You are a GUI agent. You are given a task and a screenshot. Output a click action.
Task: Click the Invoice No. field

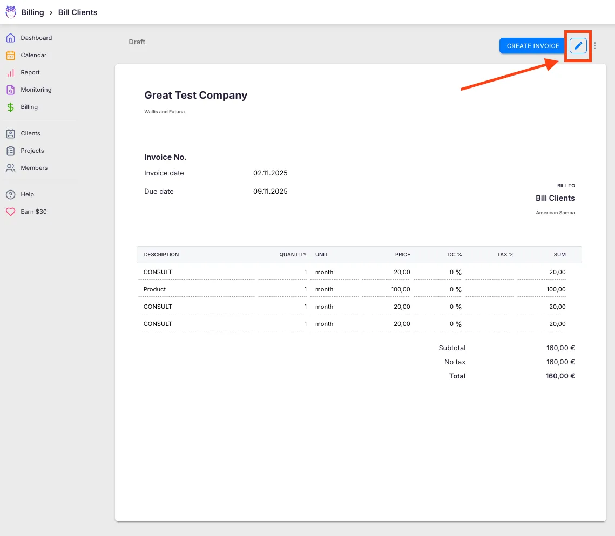coord(165,157)
